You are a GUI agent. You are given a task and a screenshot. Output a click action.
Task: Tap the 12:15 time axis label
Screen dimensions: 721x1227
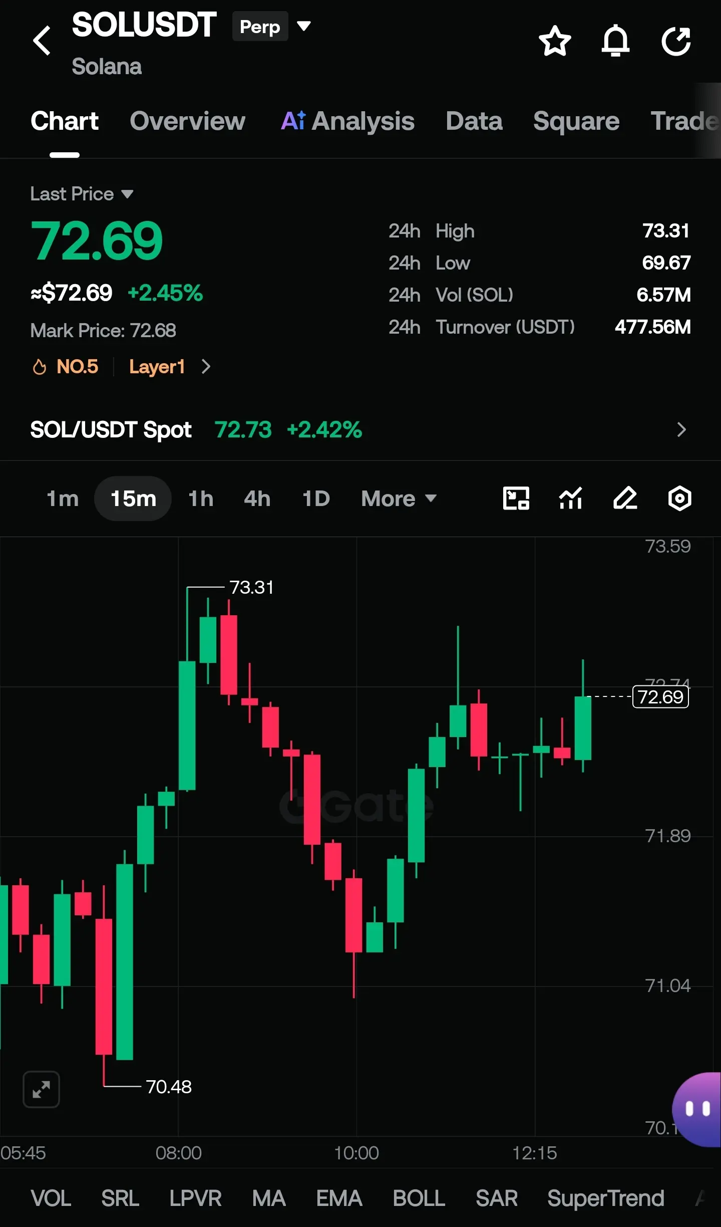535,1153
